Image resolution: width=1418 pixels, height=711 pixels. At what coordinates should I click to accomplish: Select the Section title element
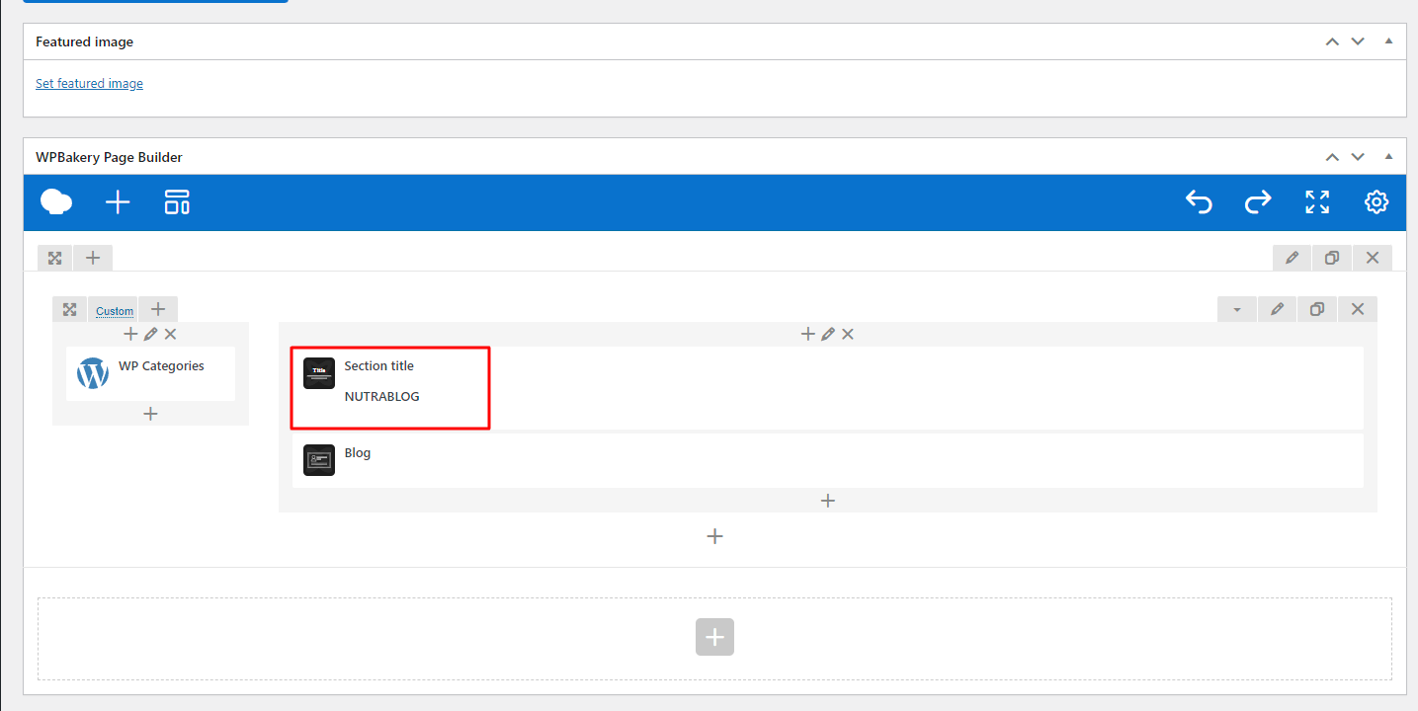pyautogui.click(x=828, y=387)
